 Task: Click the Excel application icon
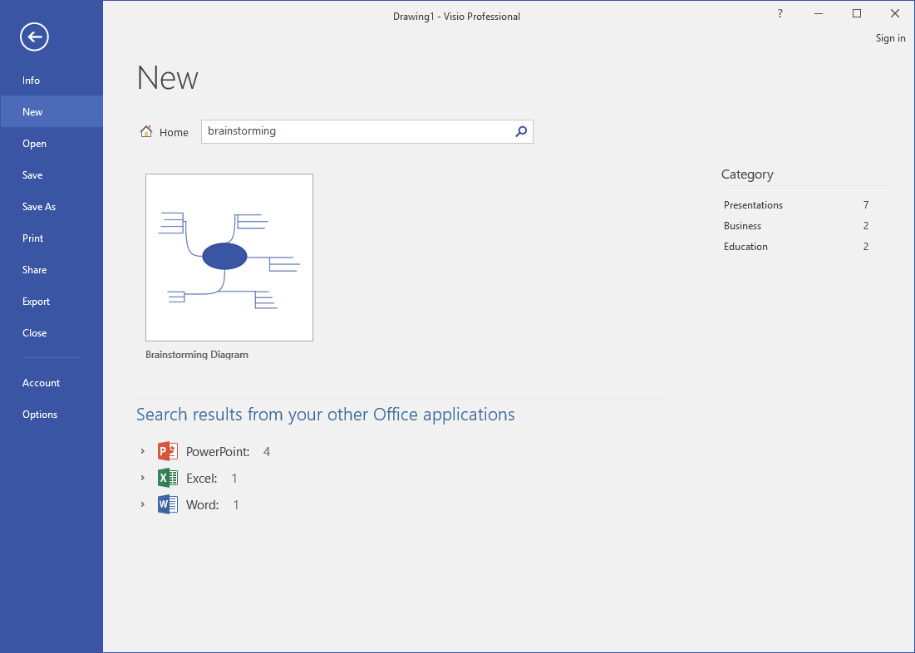(x=168, y=479)
